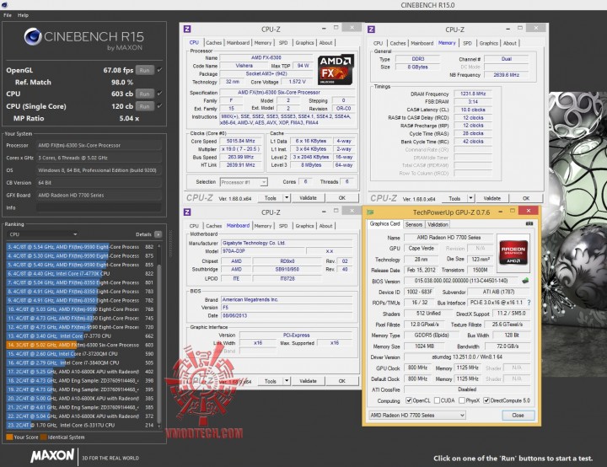Toggle the OpenCL checkbox in GPU-Z
Screen dimensions: 607x467
(409, 400)
